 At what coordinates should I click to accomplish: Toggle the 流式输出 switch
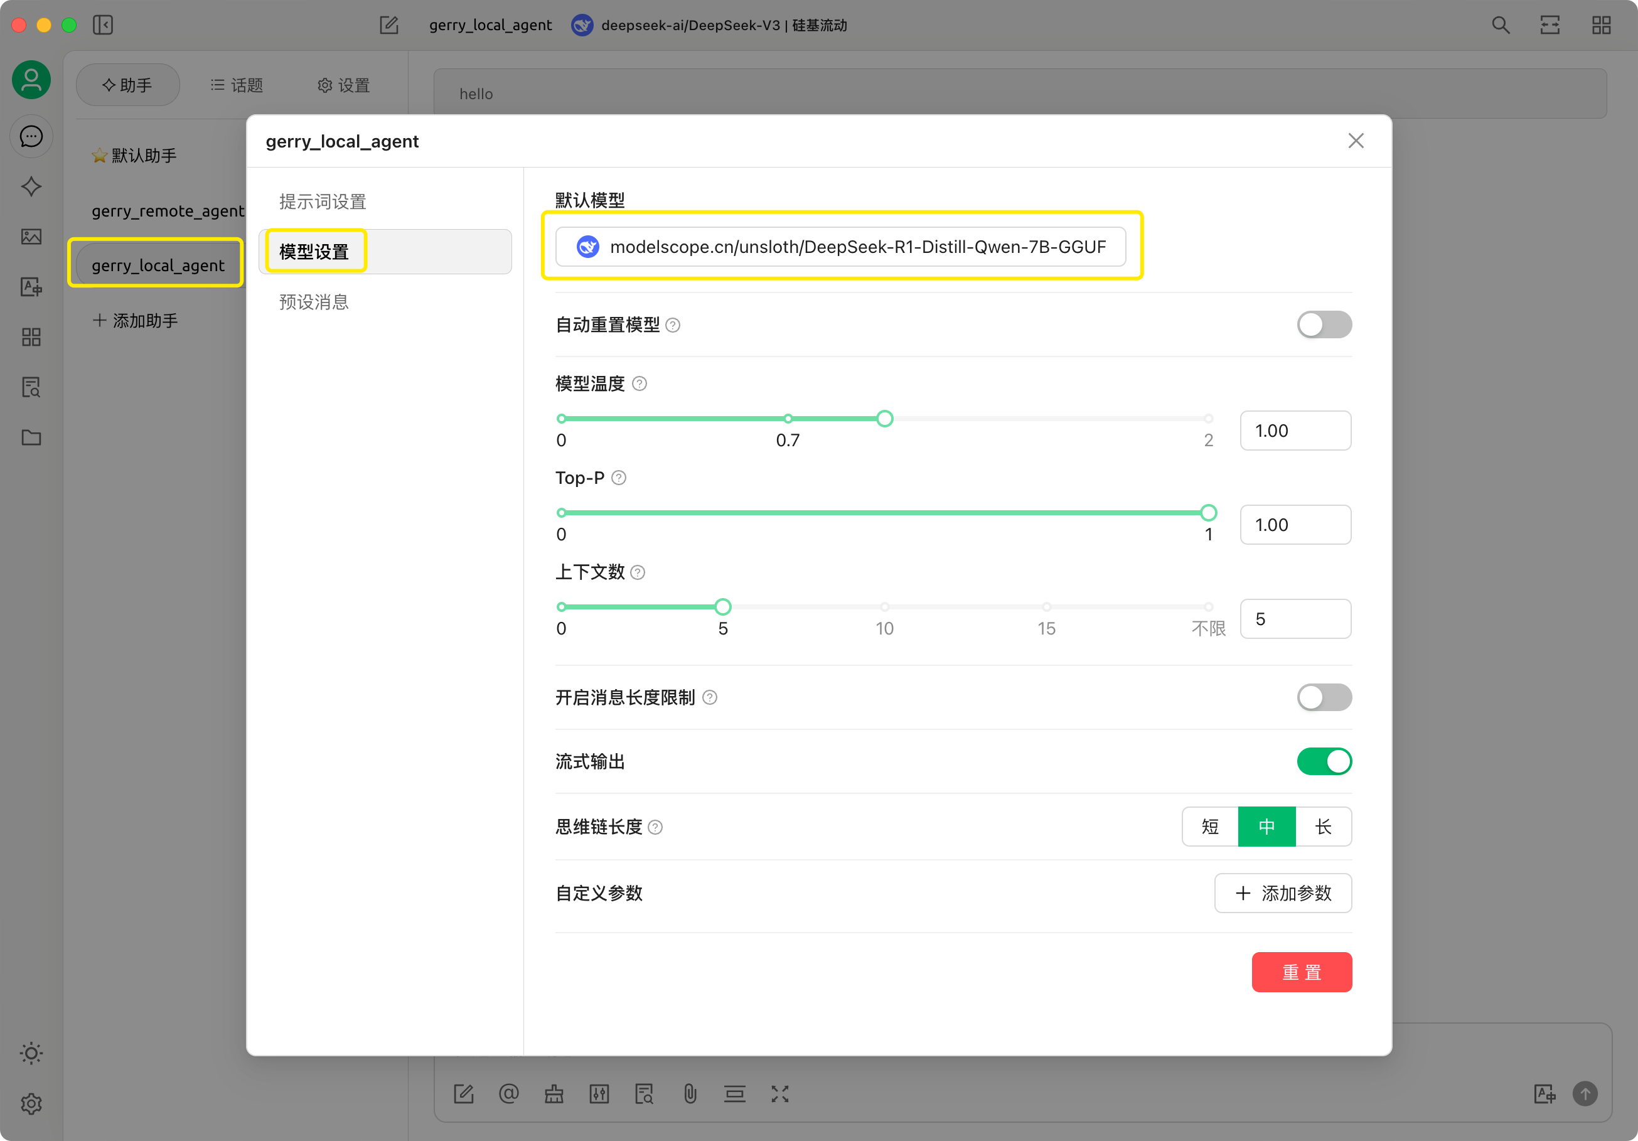point(1324,761)
